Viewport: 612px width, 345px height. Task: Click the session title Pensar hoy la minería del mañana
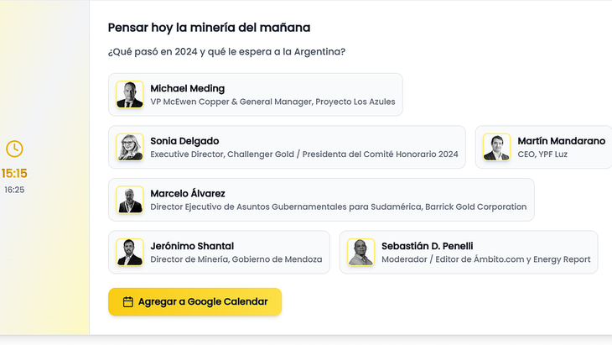click(x=210, y=28)
